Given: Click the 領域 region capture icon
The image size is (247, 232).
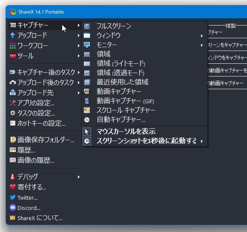Looking at the screenshot, I should (87, 54).
